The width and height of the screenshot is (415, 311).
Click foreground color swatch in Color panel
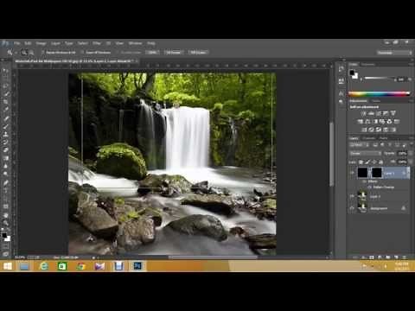[352, 73]
